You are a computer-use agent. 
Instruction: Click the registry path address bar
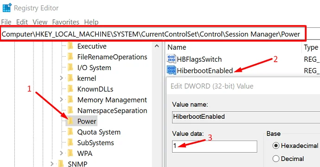(x=153, y=34)
